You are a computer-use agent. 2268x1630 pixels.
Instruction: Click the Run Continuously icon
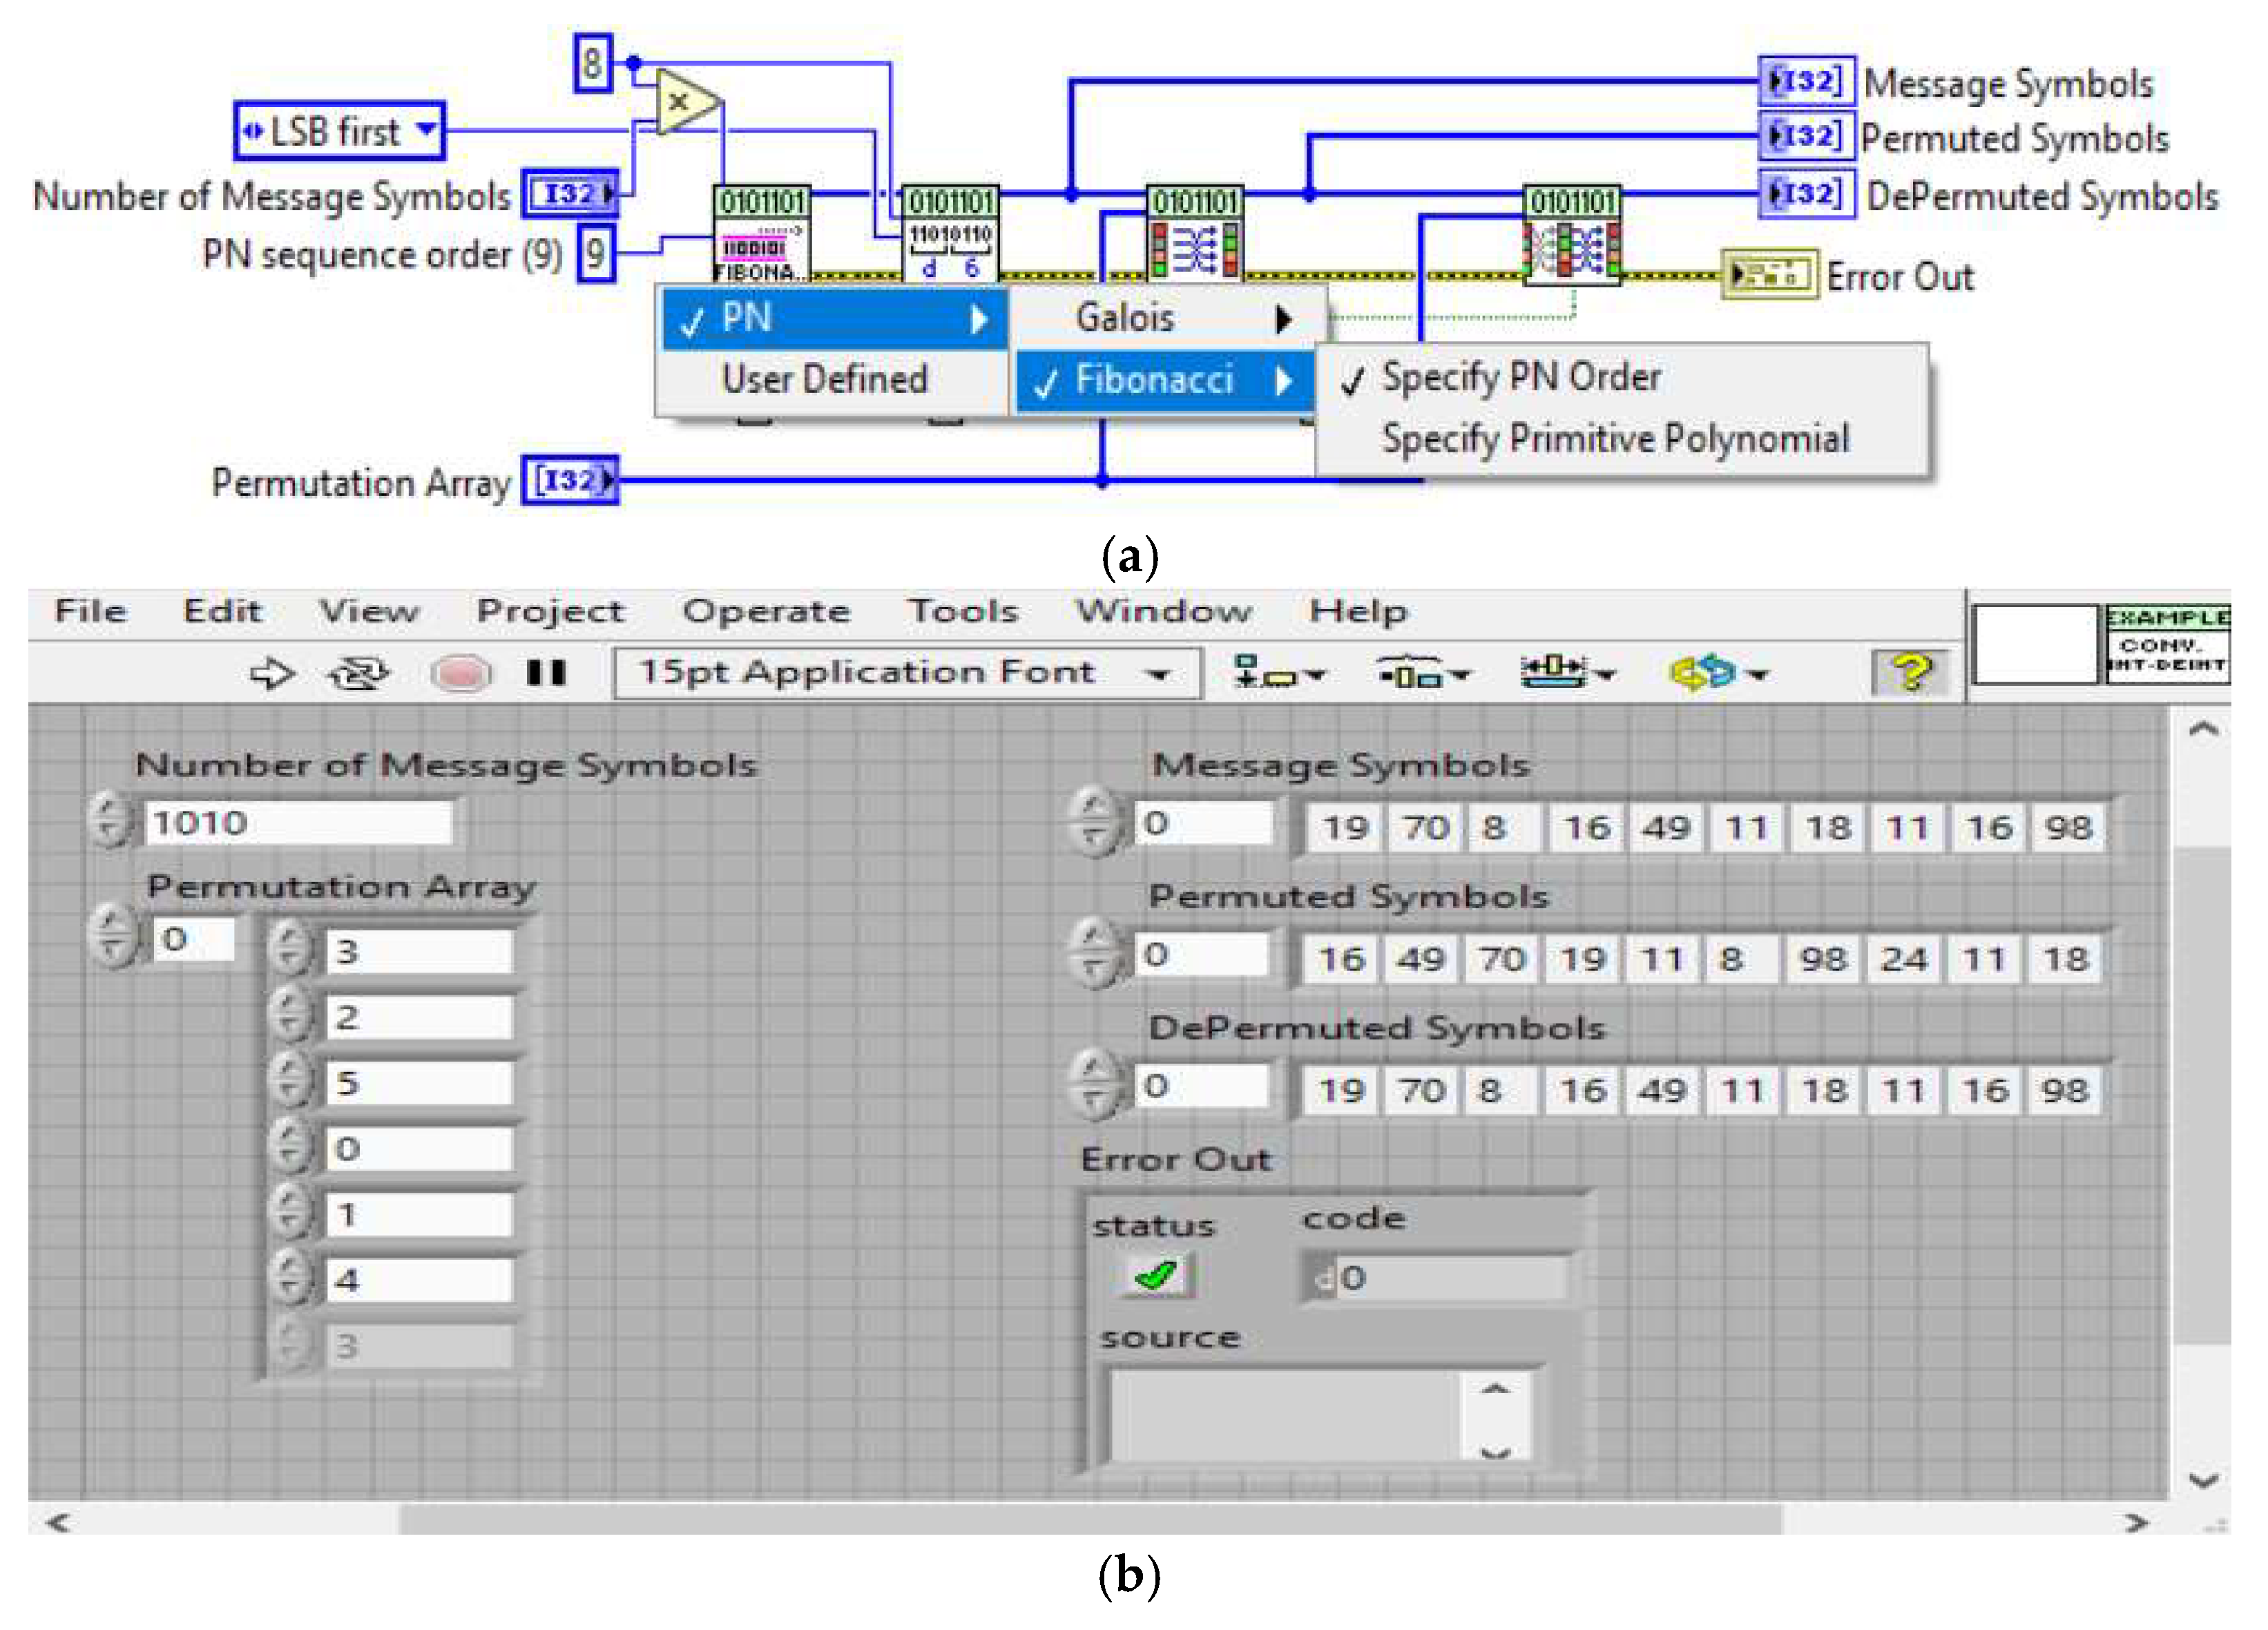pos(358,674)
